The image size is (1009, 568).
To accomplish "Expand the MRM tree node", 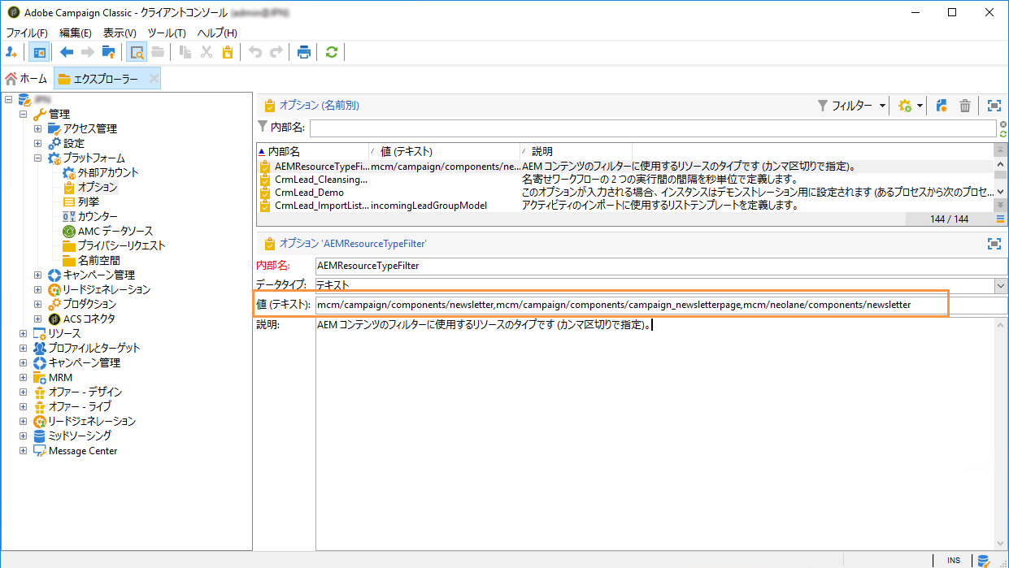I will coord(24,377).
